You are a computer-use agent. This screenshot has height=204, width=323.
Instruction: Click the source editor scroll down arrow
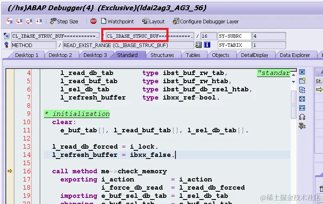coord(293,82)
